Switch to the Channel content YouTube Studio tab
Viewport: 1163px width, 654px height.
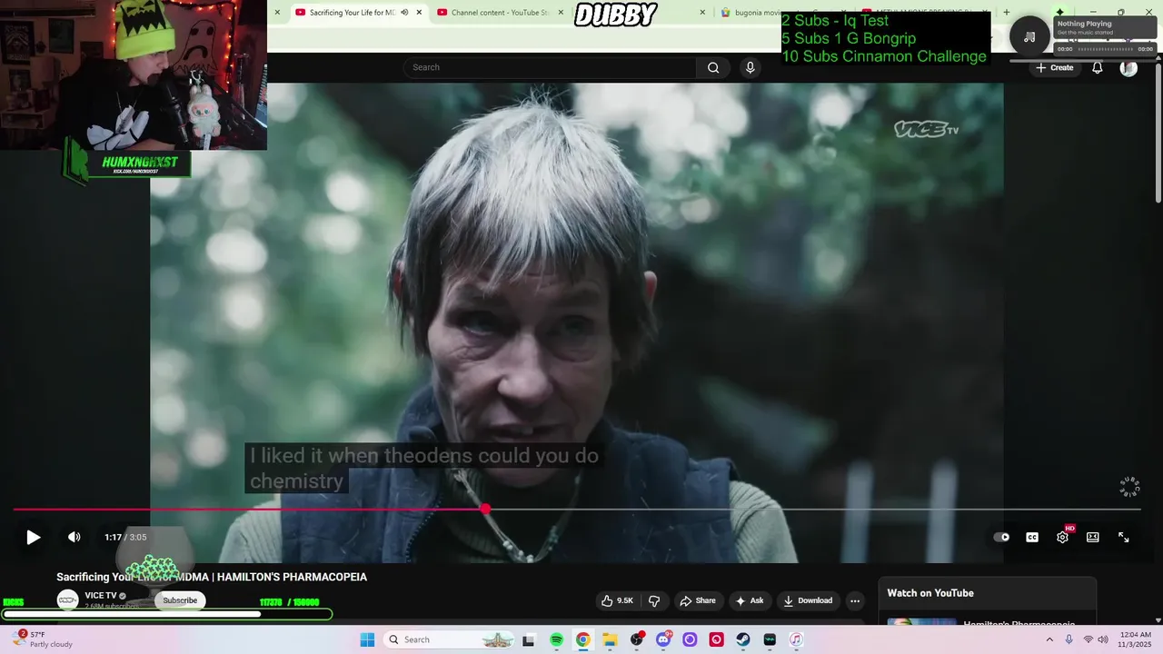(x=499, y=13)
